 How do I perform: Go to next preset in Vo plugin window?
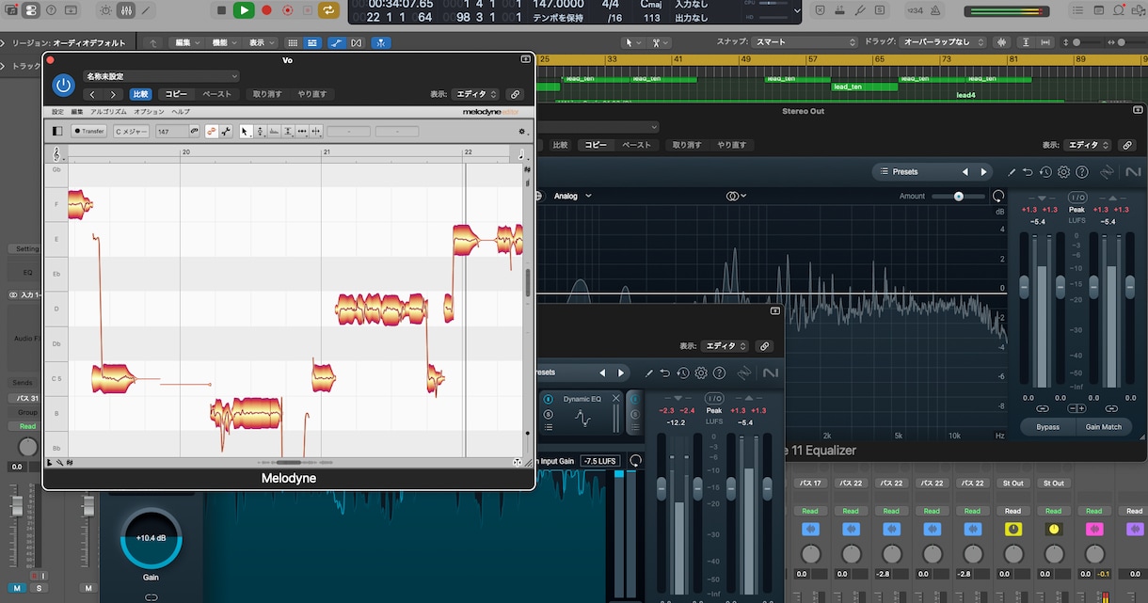tap(113, 94)
